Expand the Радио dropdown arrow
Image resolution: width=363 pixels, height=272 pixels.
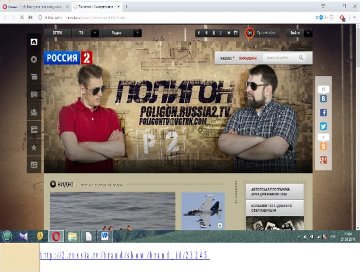(x=137, y=33)
